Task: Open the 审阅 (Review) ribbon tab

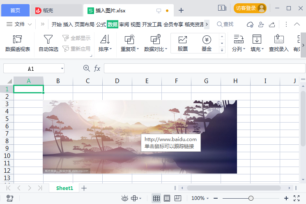Action: click(124, 24)
